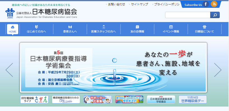This screenshot has width=229, height=111.
Task: Click the Japan Association for Diabetes Education text
Action: tap(47, 17)
